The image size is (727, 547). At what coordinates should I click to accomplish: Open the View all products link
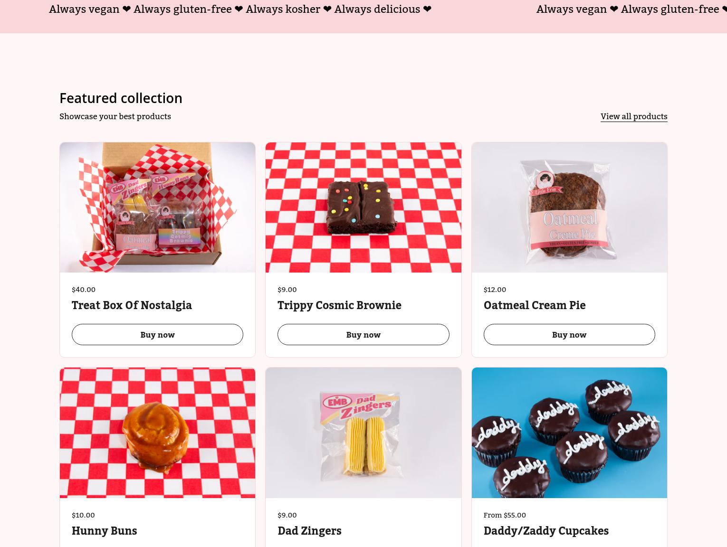(634, 116)
